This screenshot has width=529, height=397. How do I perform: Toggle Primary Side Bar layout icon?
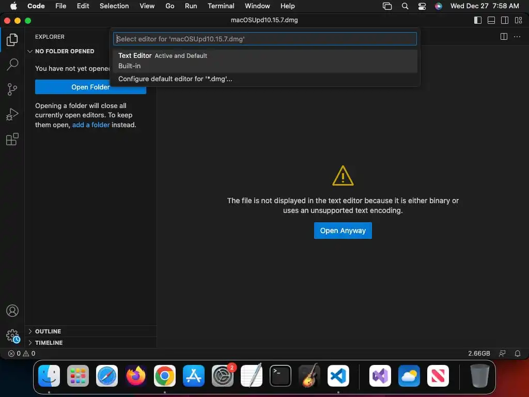(x=478, y=20)
